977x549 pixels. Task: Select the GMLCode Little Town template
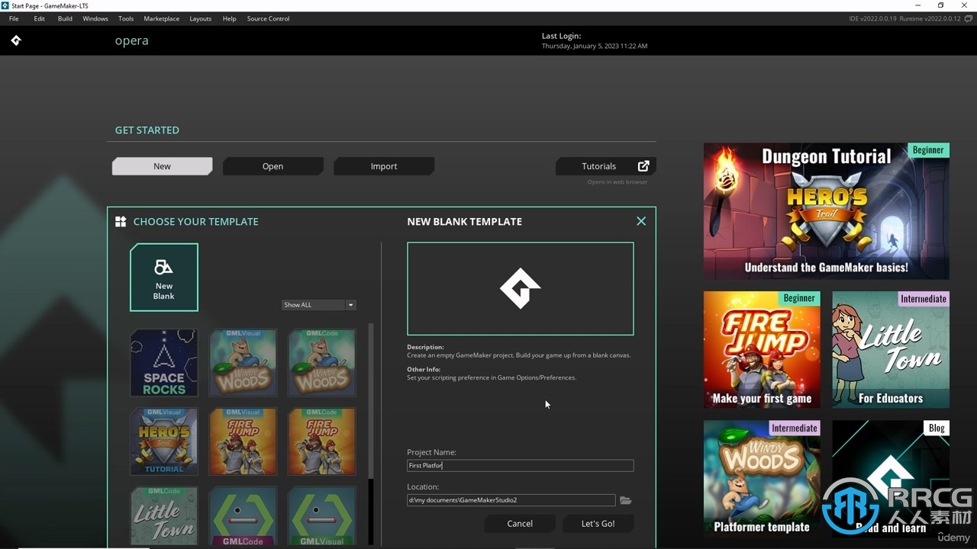[x=164, y=516]
